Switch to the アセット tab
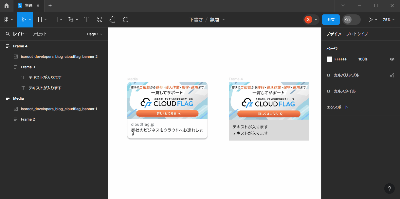The width and height of the screenshot is (400, 199). tap(40, 34)
